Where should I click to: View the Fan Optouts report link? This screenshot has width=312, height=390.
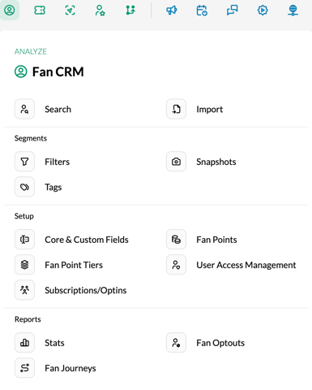point(220,343)
